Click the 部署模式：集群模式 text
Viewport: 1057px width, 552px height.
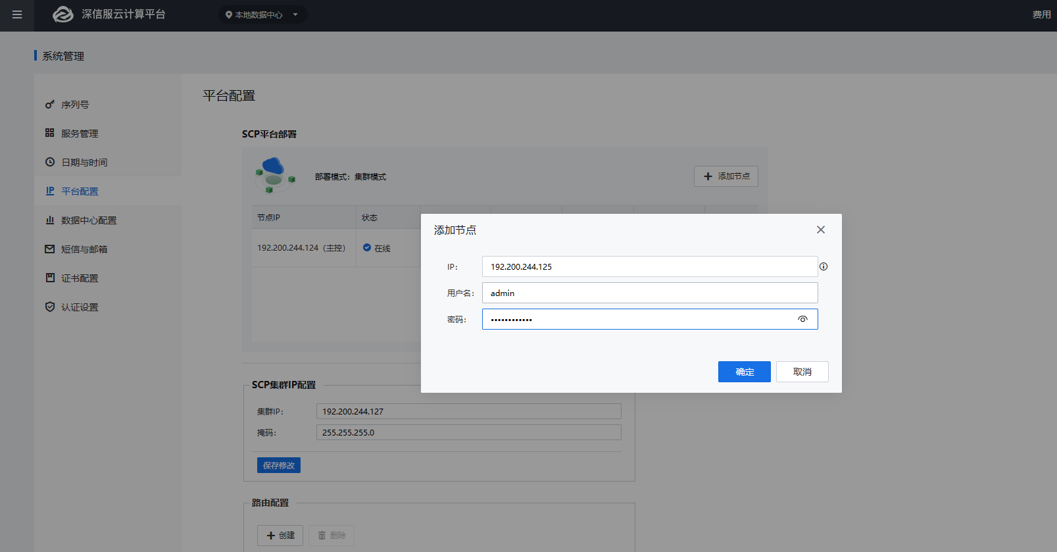pos(351,177)
